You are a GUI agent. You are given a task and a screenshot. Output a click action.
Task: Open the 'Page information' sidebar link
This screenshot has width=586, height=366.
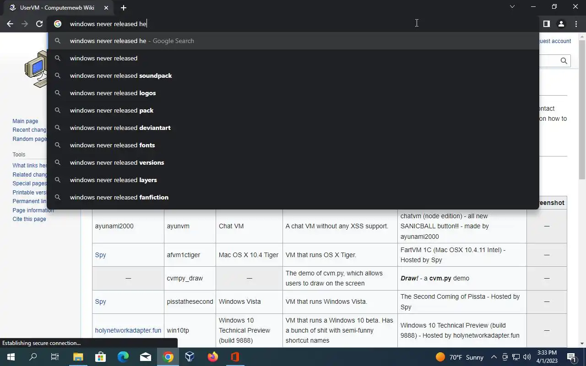click(x=33, y=210)
